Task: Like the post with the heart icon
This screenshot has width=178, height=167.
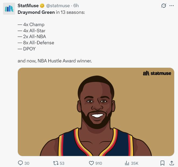Action: [91, 163]
